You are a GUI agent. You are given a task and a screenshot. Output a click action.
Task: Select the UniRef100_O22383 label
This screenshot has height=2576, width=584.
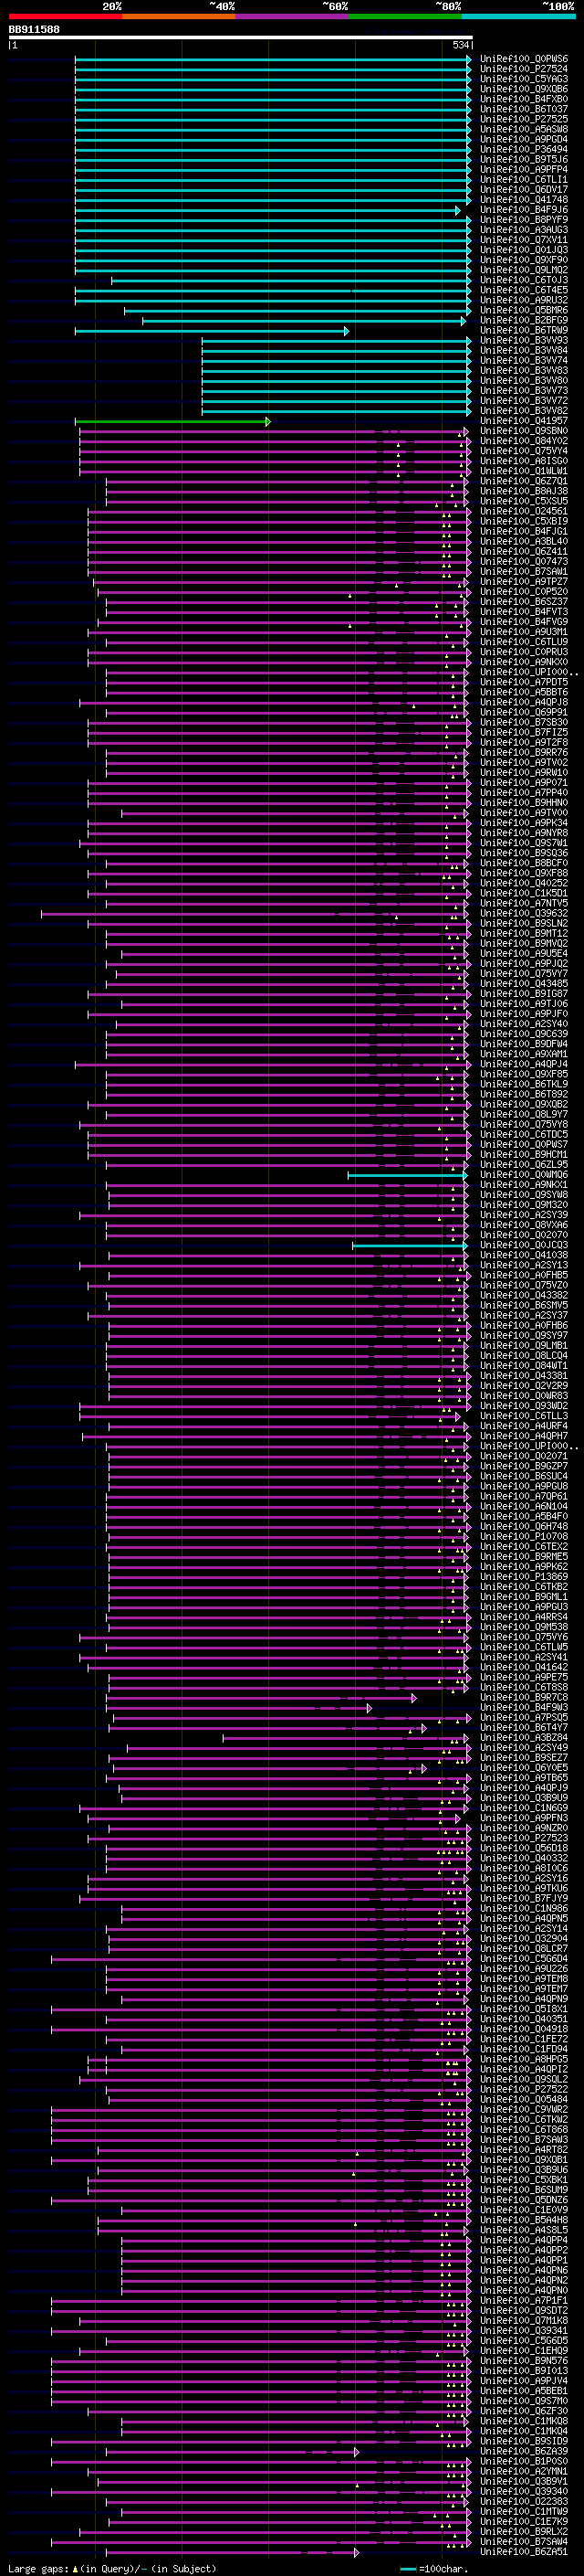click(x=523, y=2503)
